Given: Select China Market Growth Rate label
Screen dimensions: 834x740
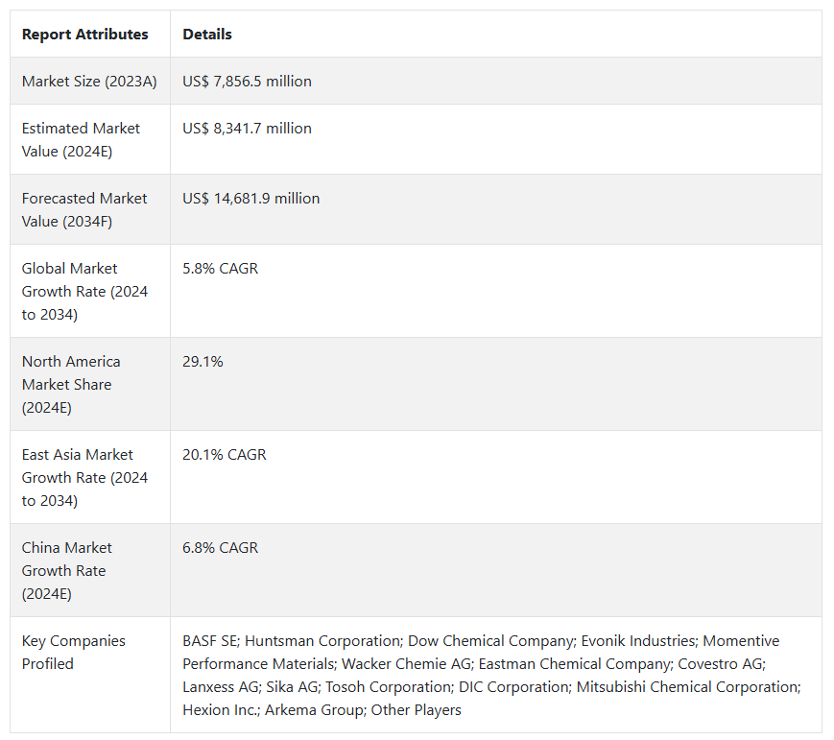Looking at the screenshot, I should click(x=67, y=571).
